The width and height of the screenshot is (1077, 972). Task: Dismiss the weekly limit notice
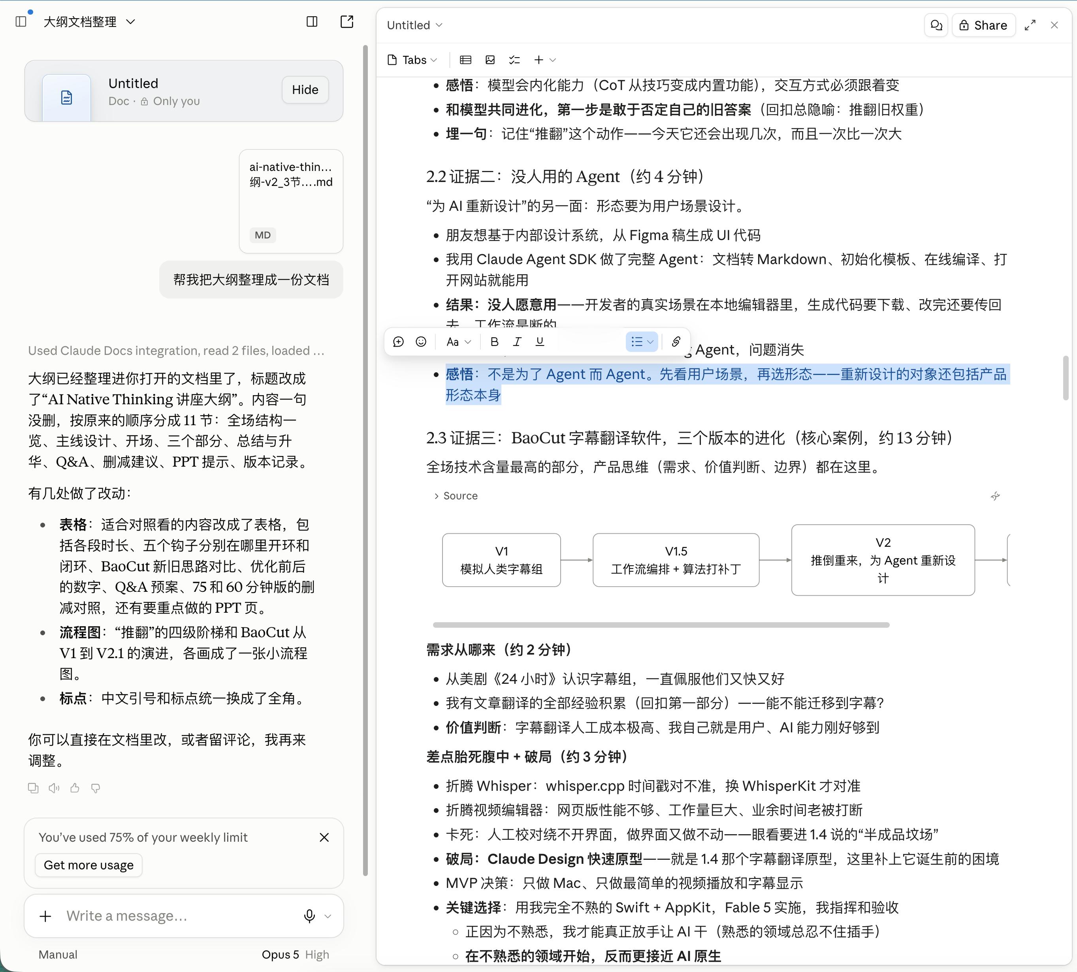pos(324,837)
